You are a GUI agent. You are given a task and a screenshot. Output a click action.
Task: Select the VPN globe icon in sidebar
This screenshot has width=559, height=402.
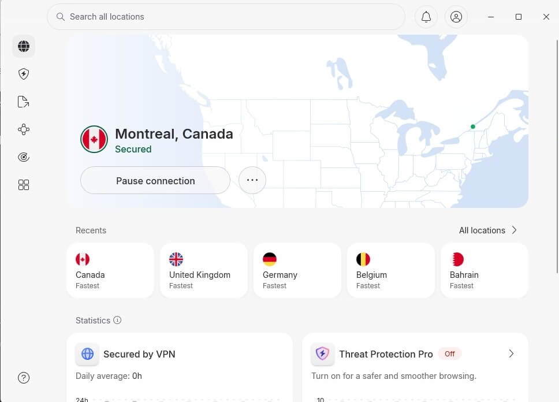[23, 46]
